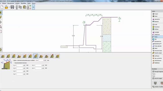Open the Setari frame
163x91 pixels.
tap(157, 16)
